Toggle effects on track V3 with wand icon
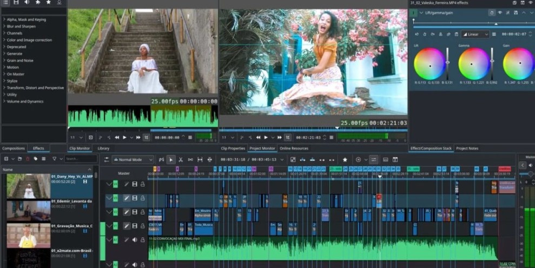The image size is (535, 268). pos(127,198)
